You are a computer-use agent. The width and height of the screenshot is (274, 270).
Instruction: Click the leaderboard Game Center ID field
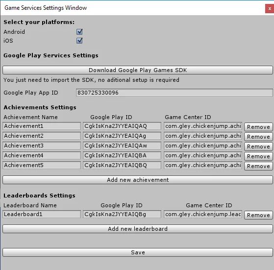point(203,214)
